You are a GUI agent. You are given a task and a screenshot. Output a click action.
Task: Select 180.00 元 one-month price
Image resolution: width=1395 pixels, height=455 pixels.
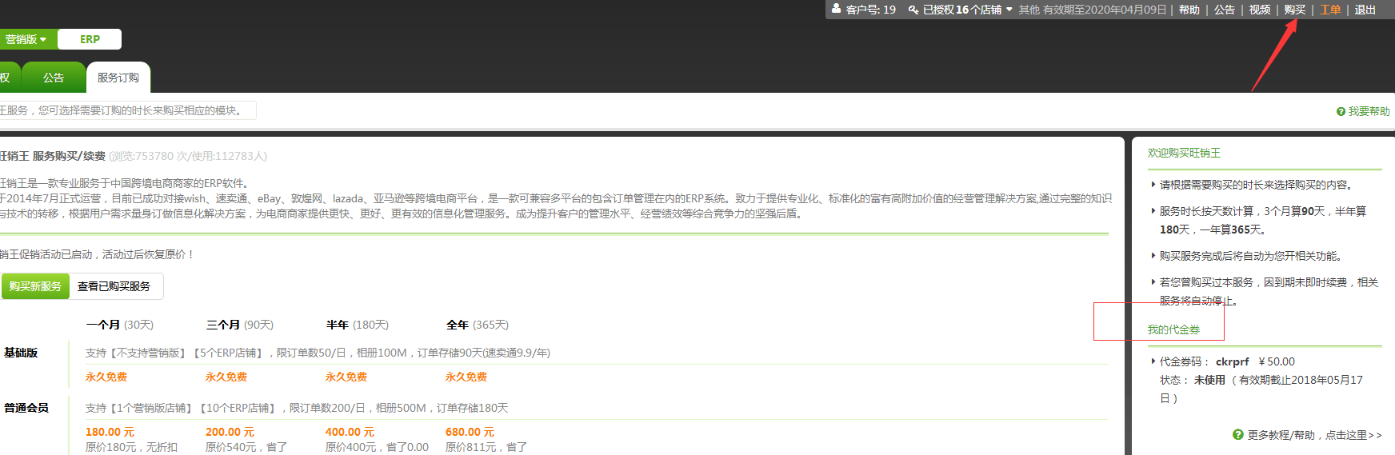pyautogui.click(x=110, y=432)
